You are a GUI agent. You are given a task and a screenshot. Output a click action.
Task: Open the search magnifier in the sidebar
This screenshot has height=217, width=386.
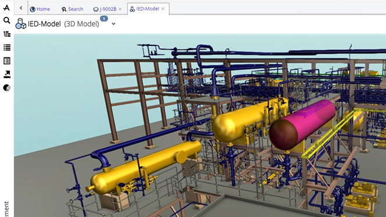(6, 20)
